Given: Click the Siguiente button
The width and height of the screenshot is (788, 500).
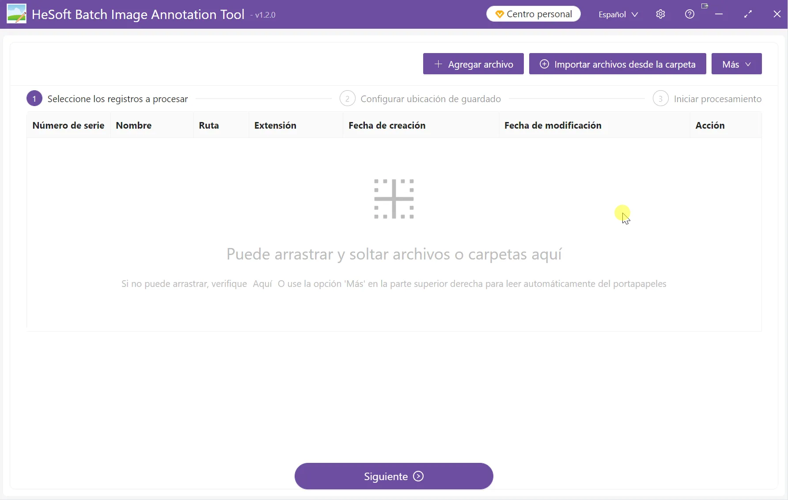Looking at the screenshot, I should pyautogui.click(x=394, y=476).
